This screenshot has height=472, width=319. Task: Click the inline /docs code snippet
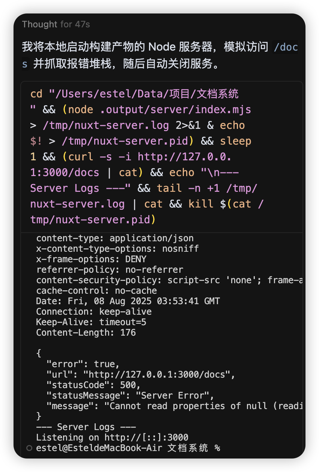(x=285, y=48)
